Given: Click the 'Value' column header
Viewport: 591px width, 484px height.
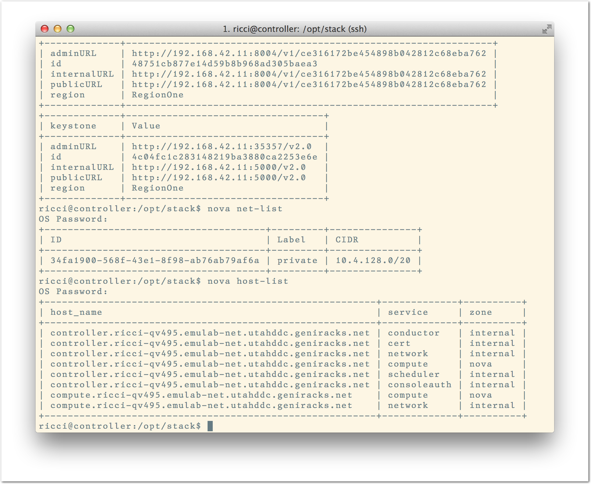Looking at the screenshot, I should 146,126.
